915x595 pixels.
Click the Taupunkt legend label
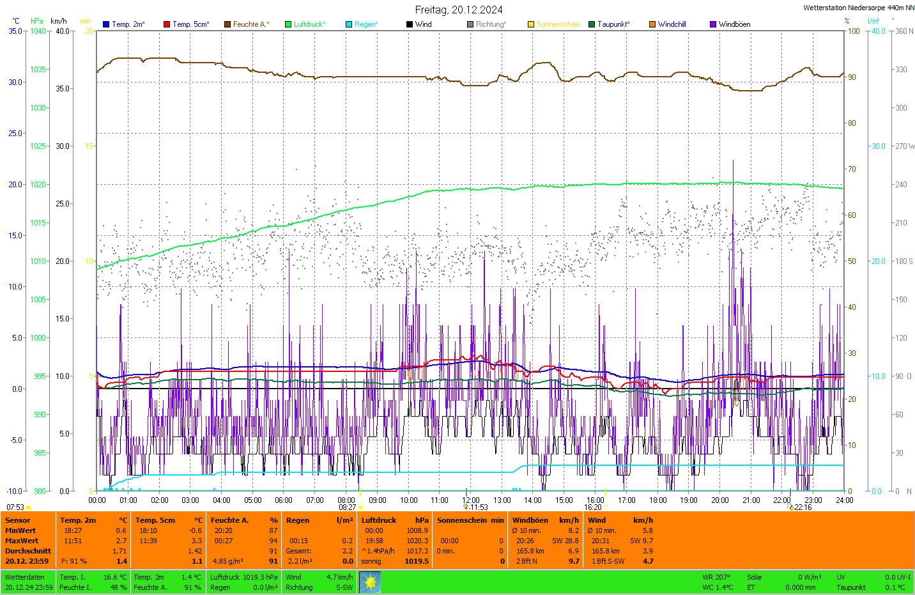coord(613,24)
